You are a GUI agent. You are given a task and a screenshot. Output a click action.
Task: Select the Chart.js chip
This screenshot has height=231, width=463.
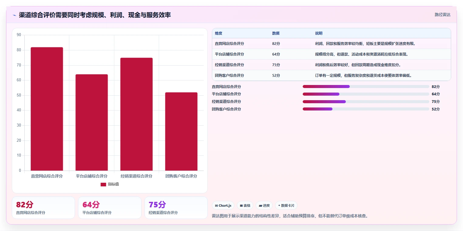pos(223,206)
